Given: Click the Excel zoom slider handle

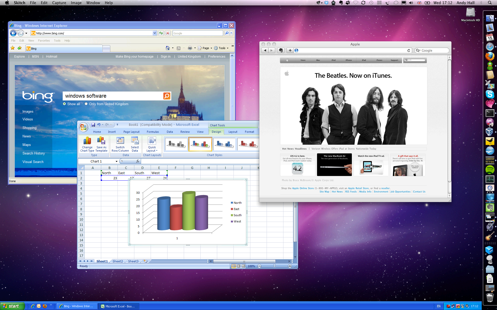Looking at the screenshot, I should tap(274, 266).
